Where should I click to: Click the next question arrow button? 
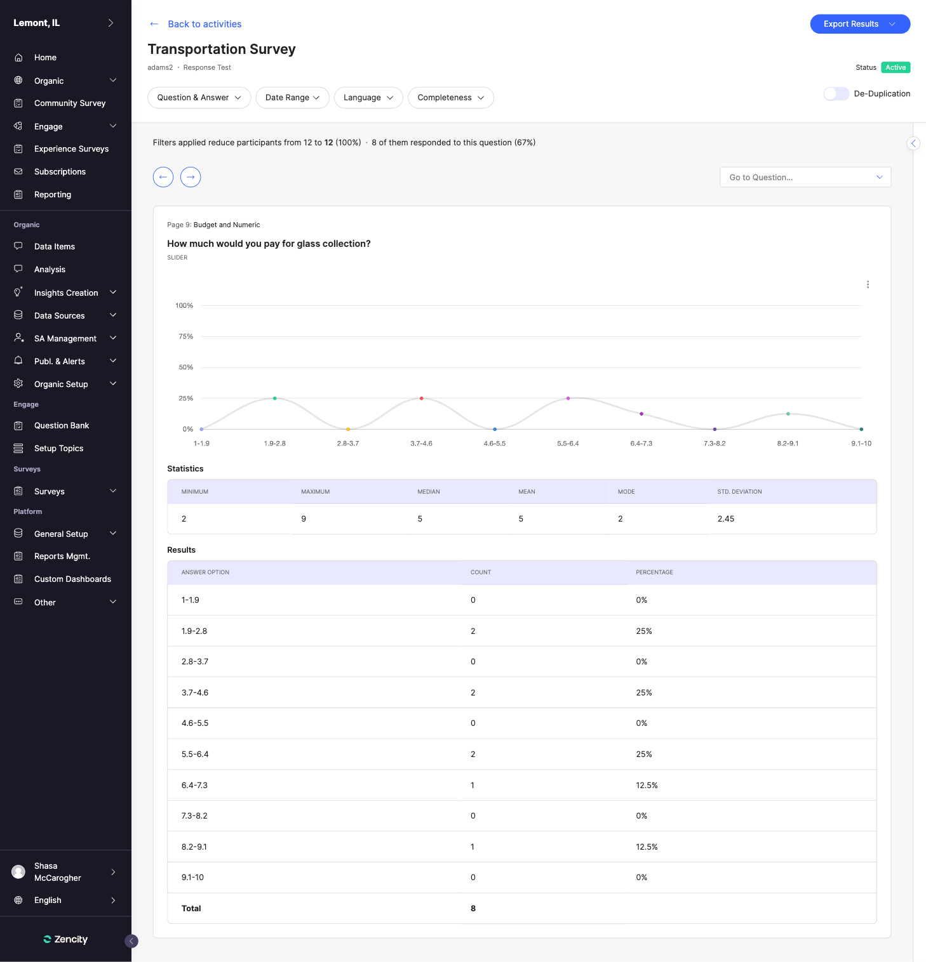191,177
